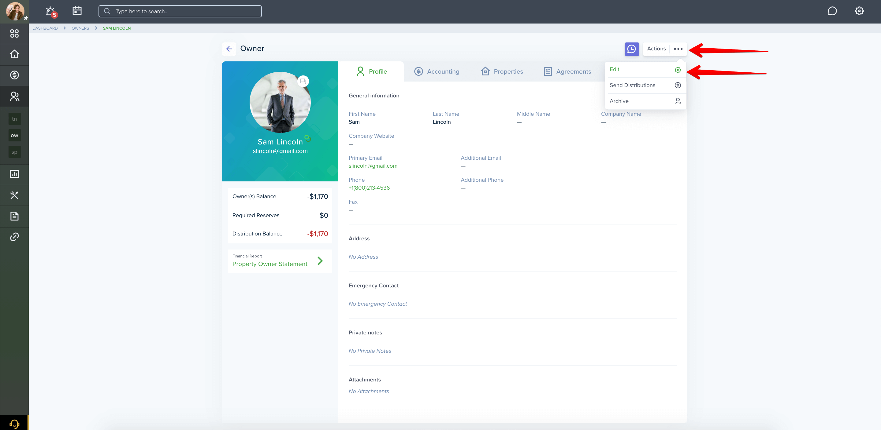Image resolution: width=881 pixels, height=430 pixels.
Task: Open the three-dots Actions menu
Action: [678, 49]
